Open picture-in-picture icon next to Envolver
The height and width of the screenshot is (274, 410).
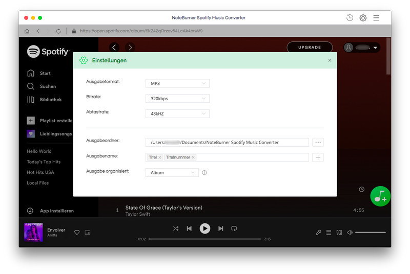[88, 232]
